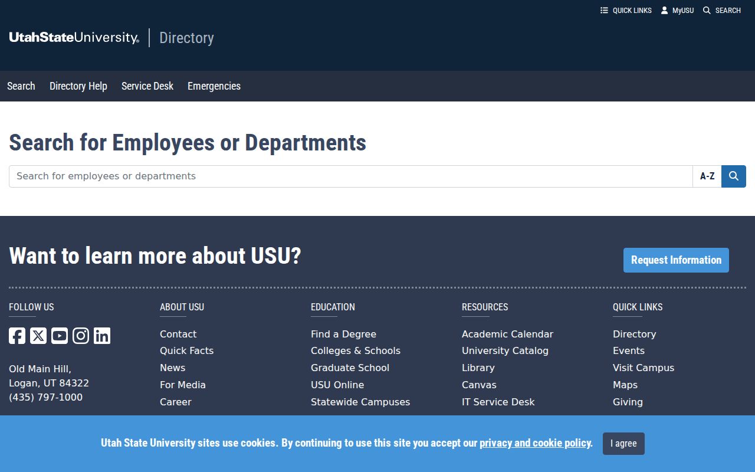Click the Utah State University logo

74,38
